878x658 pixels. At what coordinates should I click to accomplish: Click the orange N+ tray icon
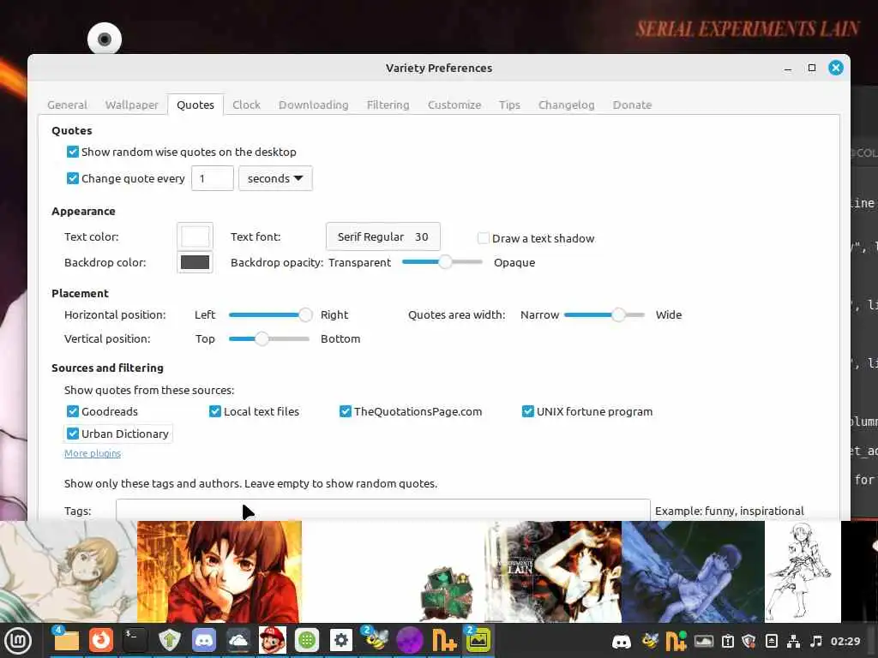pyautogui.click(x=676, y=641)
